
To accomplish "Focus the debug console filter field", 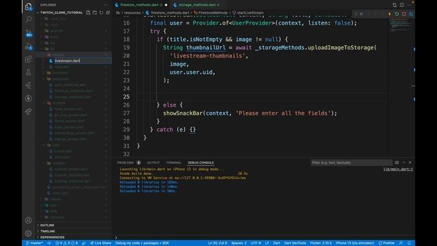I will (351, 163).
